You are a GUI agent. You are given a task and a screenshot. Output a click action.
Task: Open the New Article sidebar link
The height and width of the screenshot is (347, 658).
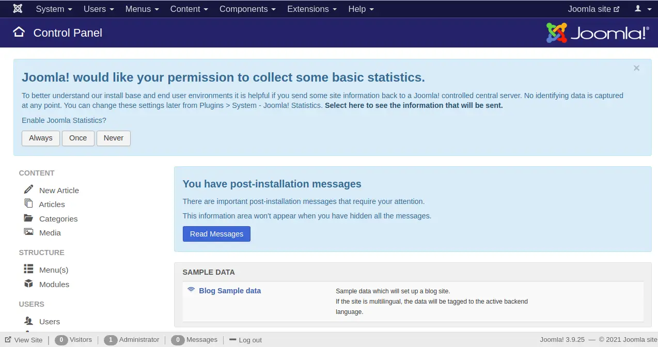59,190
